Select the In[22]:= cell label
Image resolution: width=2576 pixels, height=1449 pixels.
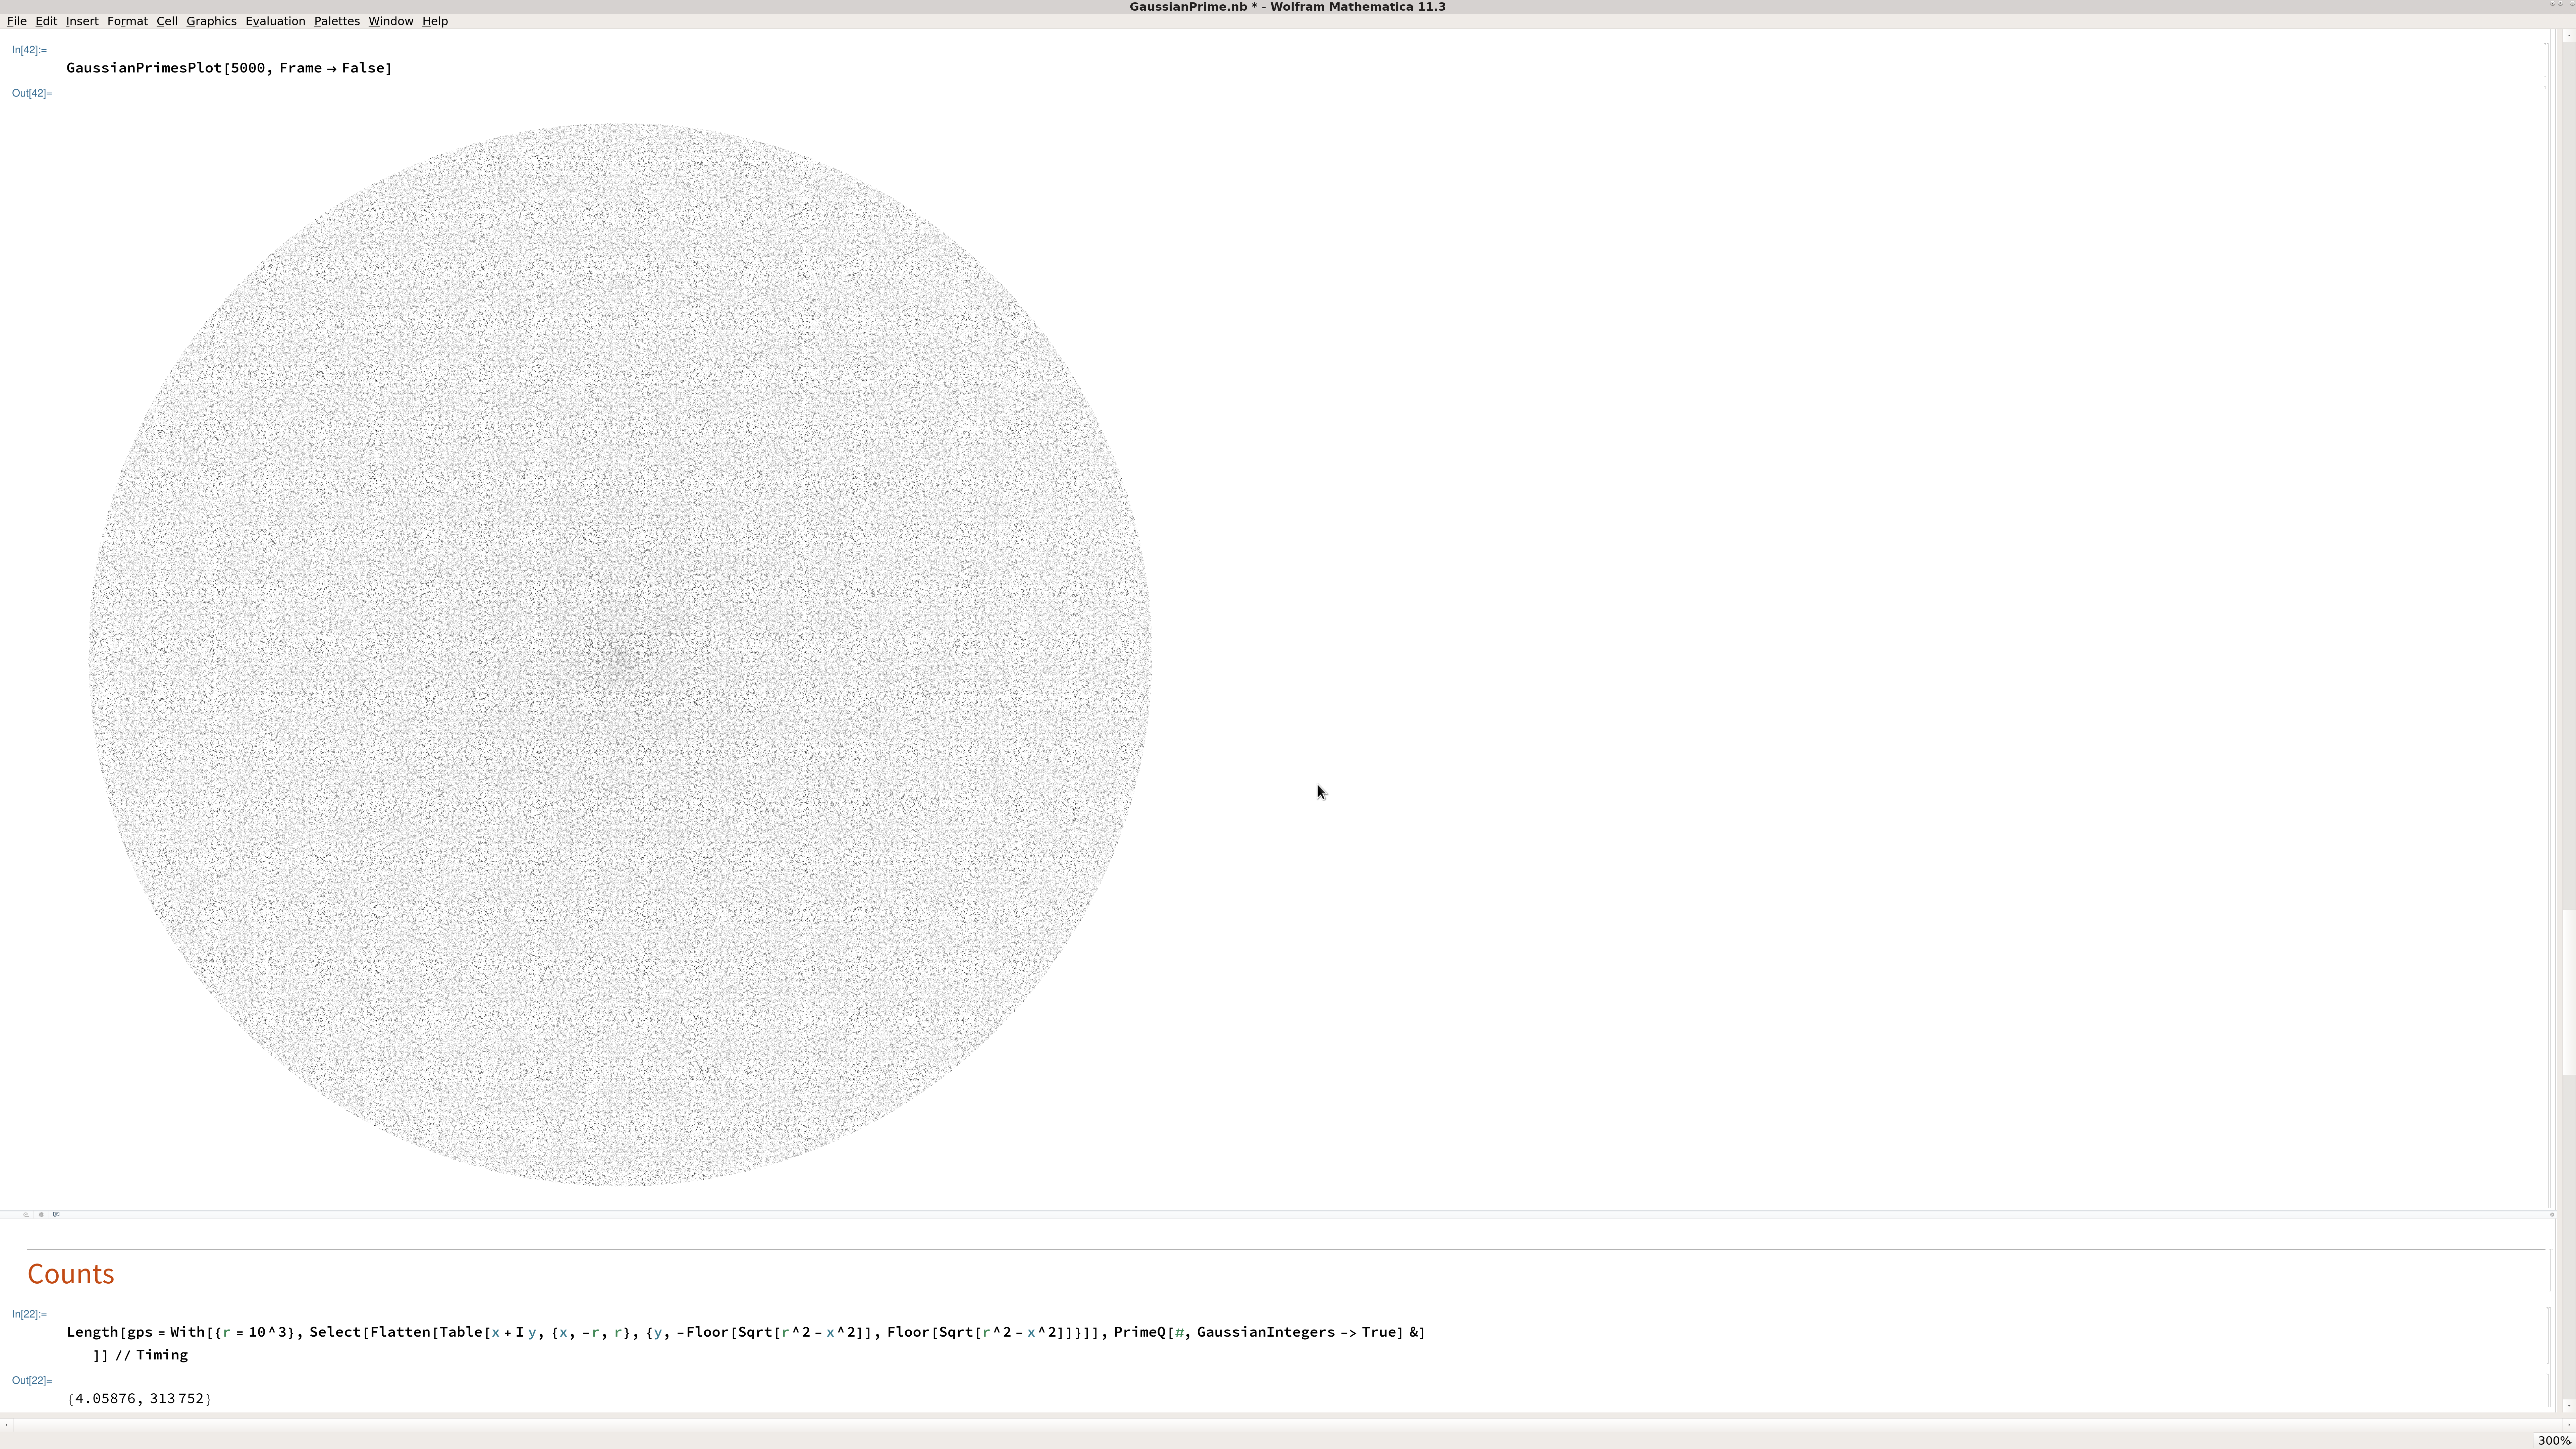[29, 1314]
